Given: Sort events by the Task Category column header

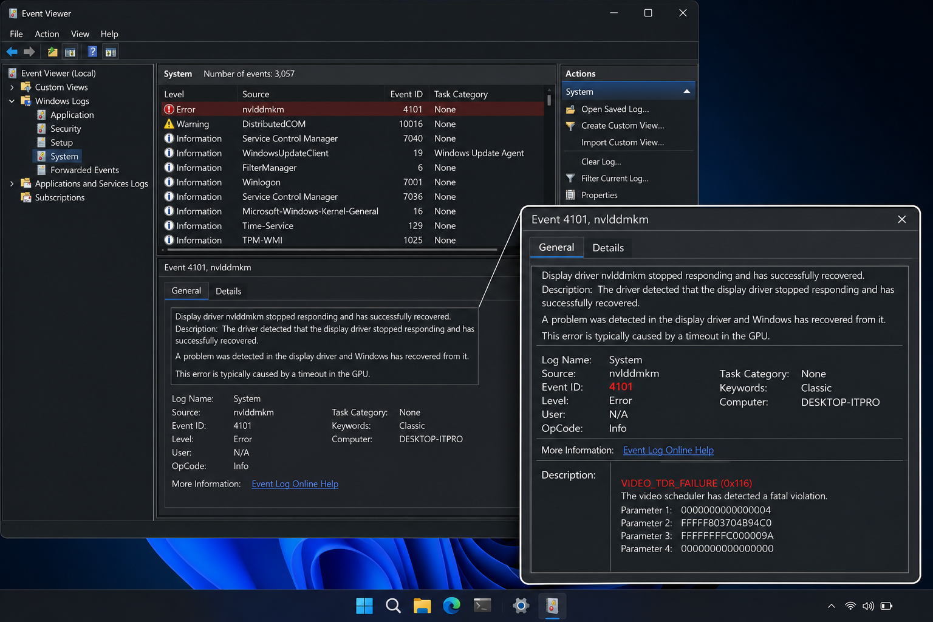Looking at the screenshot, I should [x=487, y=94].
